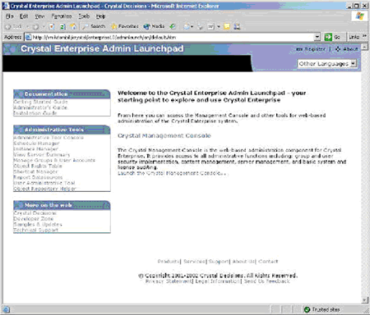
Task: Open the Favorites menu
Action: point(62,16)
